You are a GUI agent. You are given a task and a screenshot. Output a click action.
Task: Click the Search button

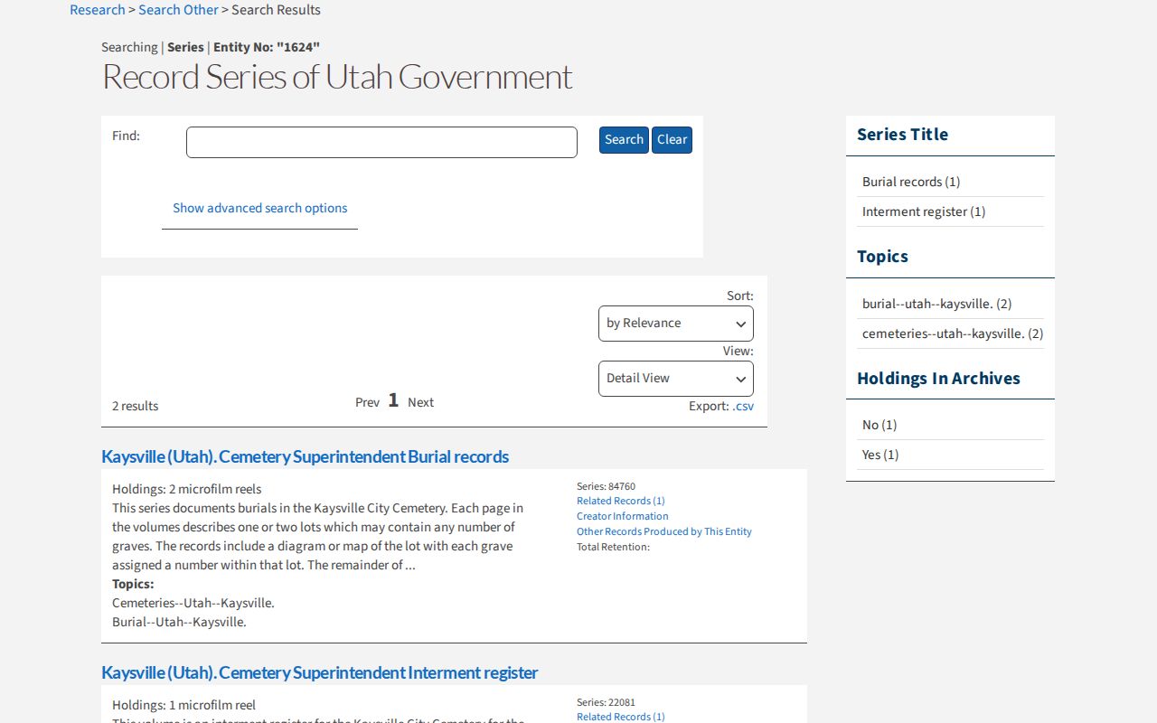click(x=624, y=140)
